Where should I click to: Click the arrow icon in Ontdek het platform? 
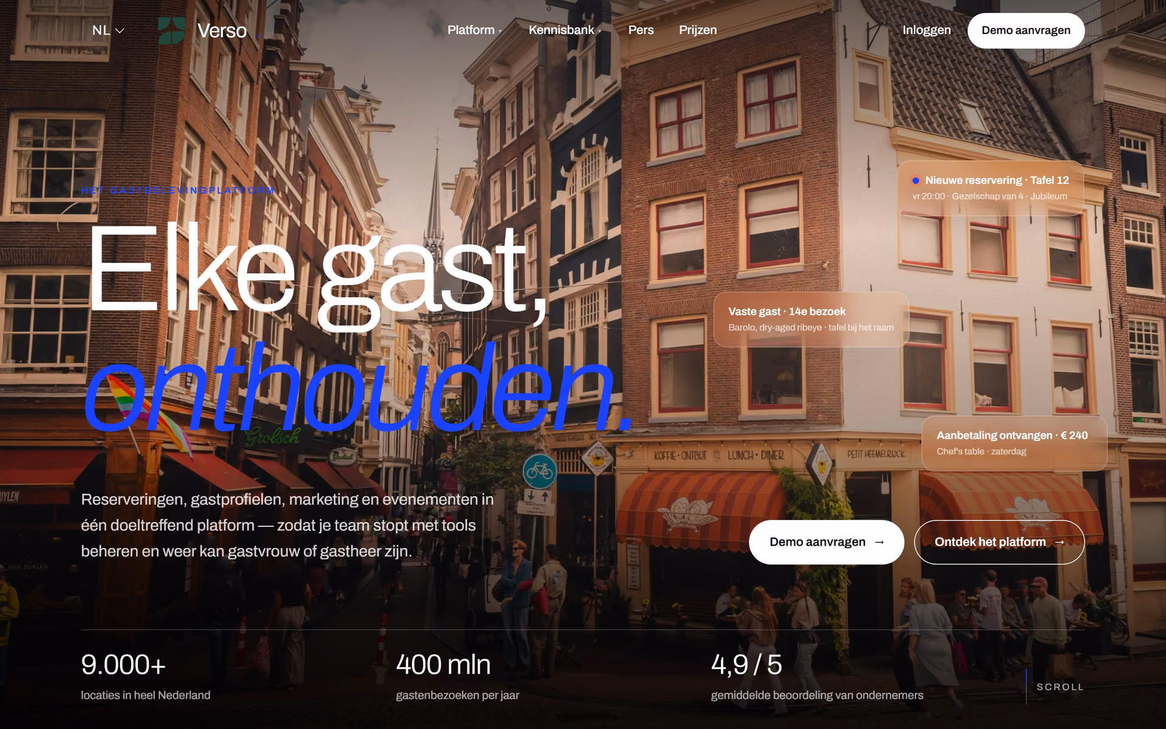pyautogui.click(x=1060, y=542)
